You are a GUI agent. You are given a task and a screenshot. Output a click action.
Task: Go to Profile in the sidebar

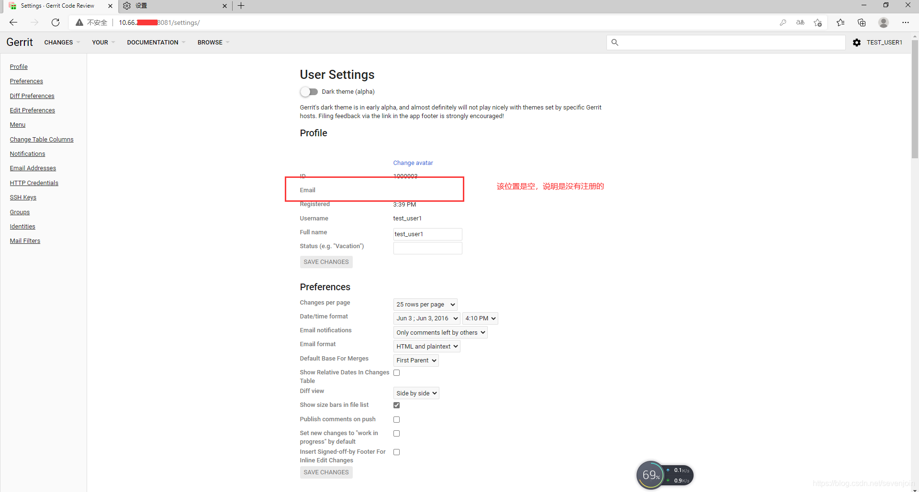pyautogui.click(x=19, y=67)
